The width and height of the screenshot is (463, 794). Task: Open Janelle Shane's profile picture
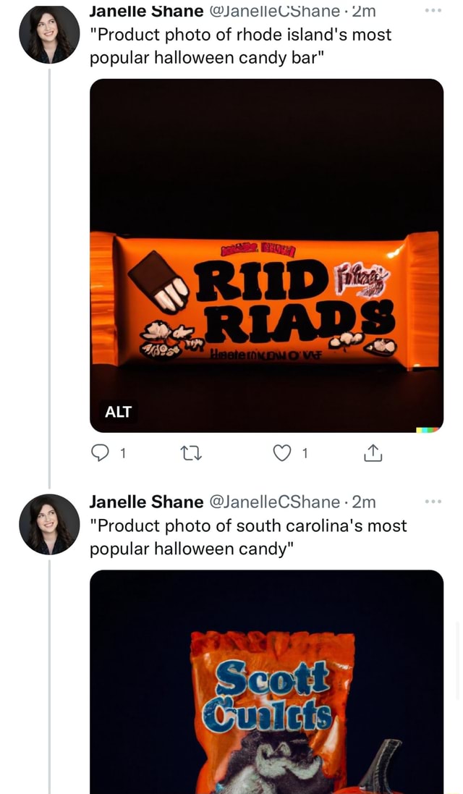point(48,33)
